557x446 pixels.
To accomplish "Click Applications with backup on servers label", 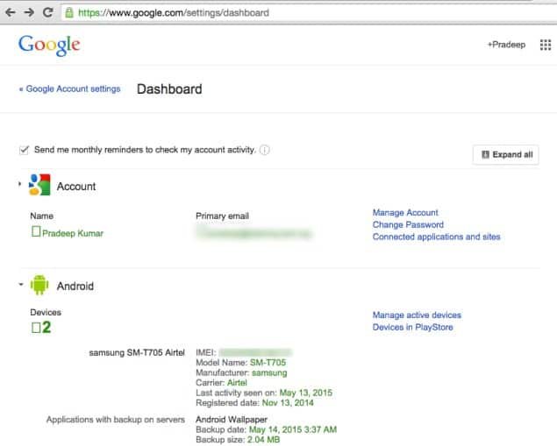I will [116, 420].
